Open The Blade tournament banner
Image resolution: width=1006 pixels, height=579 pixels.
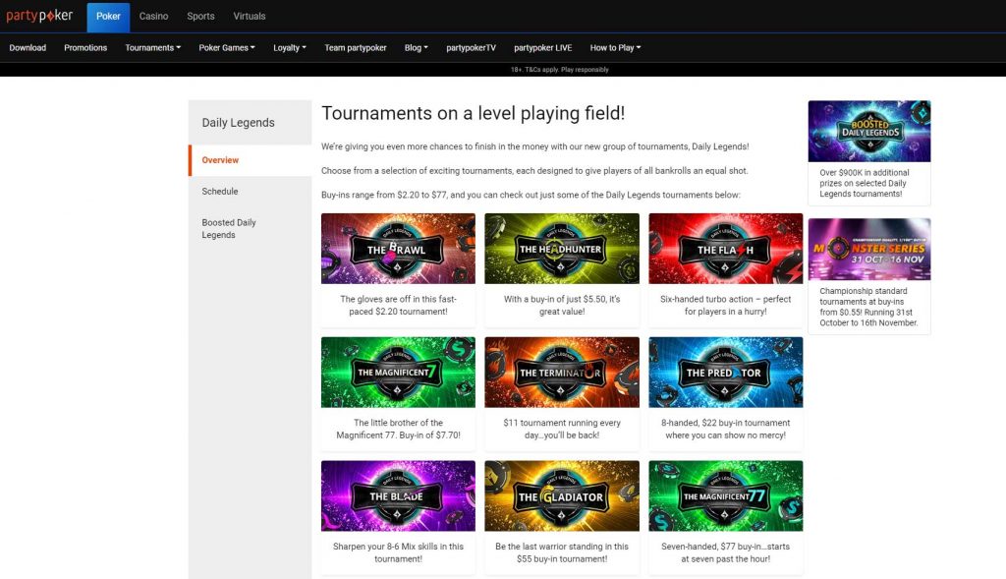(x=398, y=495)
